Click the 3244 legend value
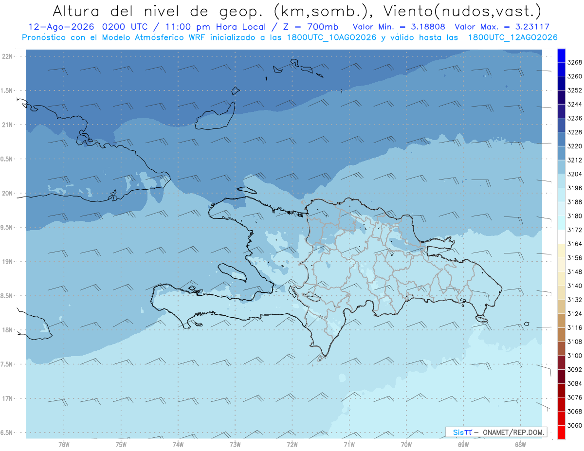Screen dimensions: 584x451 point(575,104)
